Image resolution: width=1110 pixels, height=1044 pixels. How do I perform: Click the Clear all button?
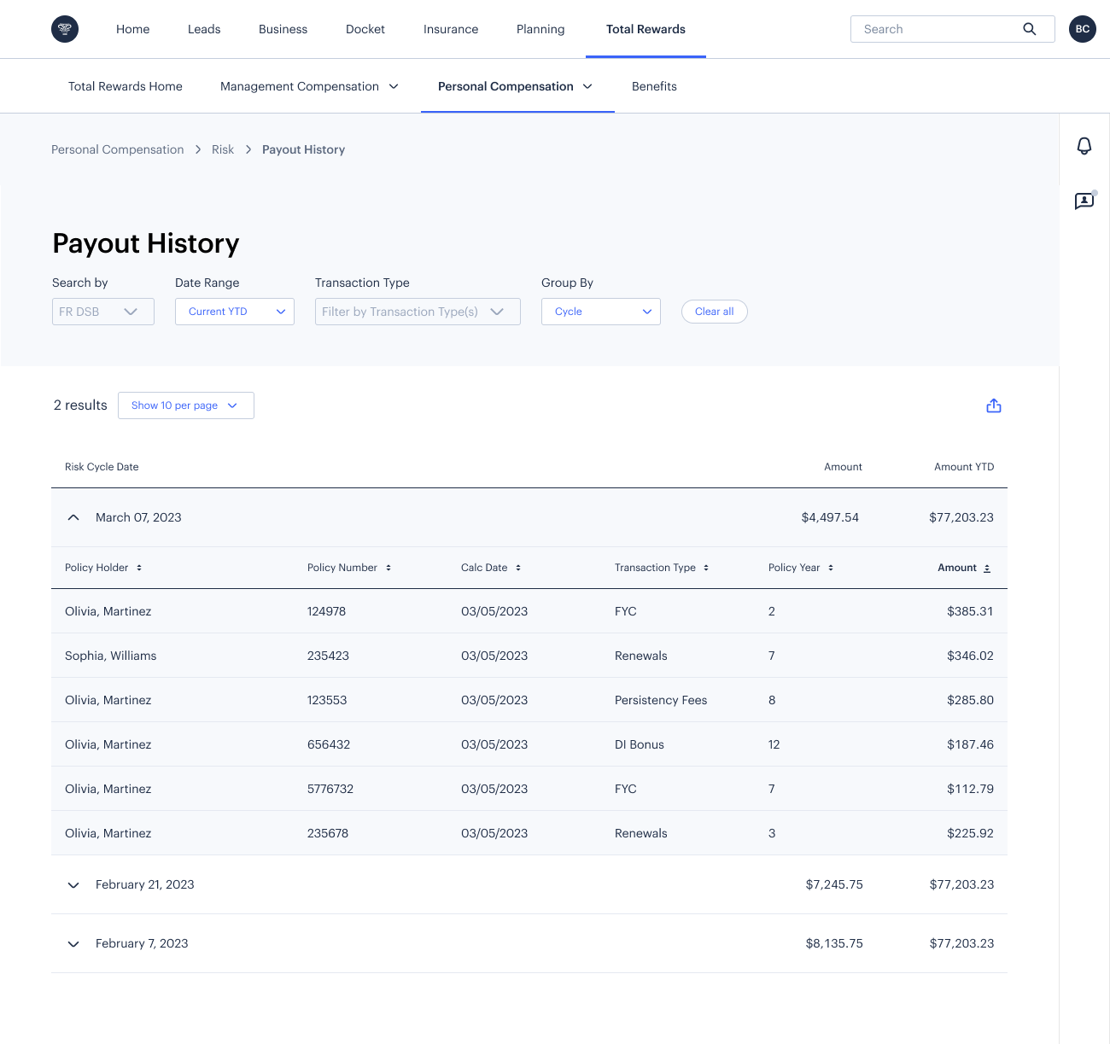pyautogui.click(x=715, y=312)
